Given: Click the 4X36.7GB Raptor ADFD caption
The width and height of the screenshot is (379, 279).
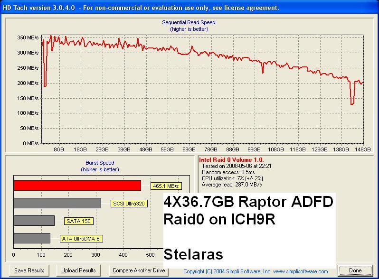Looking at the screenshot, I should [x=248, y=202].
